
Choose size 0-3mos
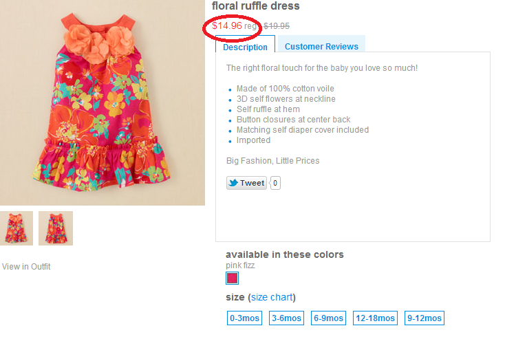click(245, 318)
